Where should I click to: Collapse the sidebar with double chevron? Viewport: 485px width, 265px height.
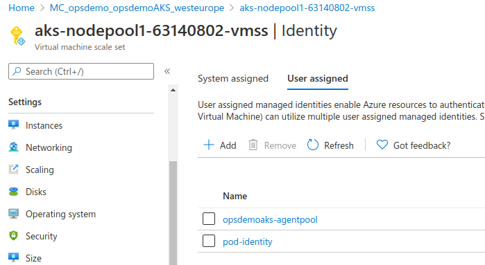pyautogui.click(x=167, y=71)
